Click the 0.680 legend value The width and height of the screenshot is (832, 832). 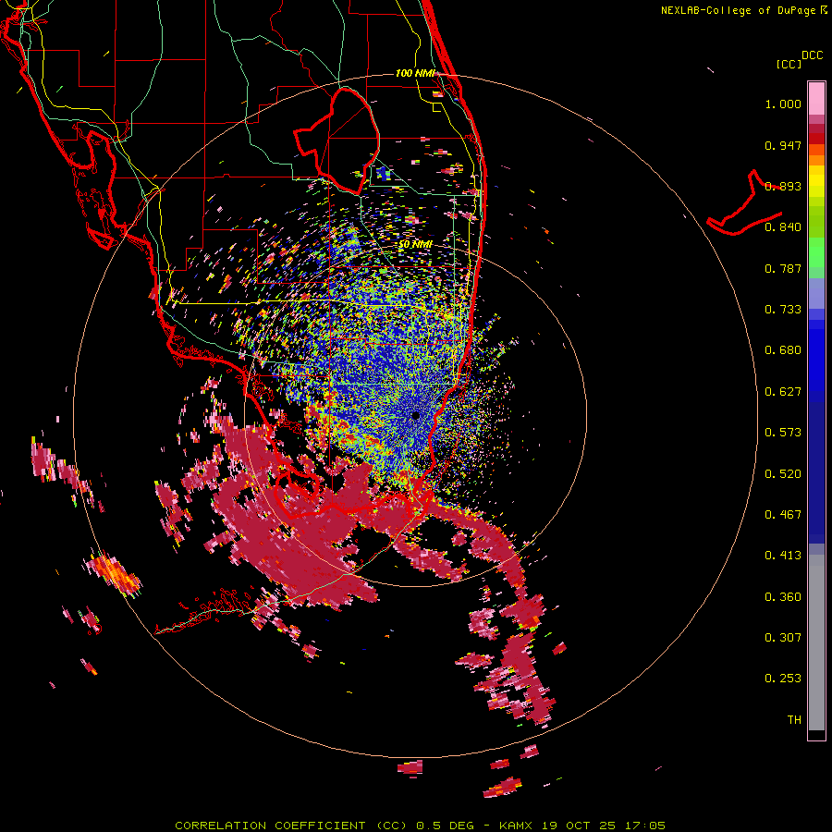coord(783,350)
